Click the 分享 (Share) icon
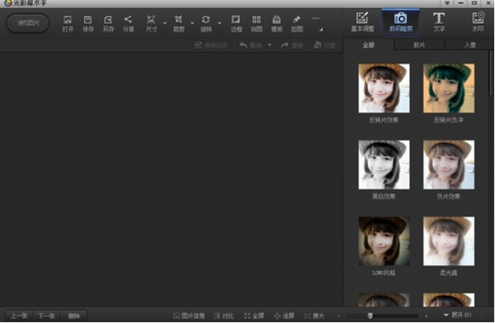495x323 pixels. [x=128, y=22]
